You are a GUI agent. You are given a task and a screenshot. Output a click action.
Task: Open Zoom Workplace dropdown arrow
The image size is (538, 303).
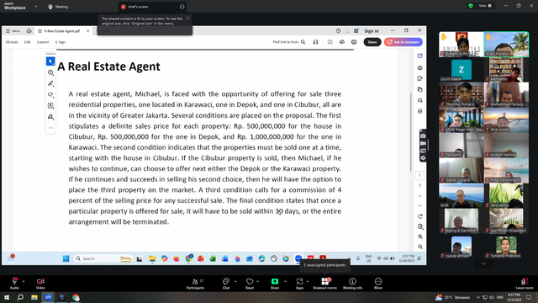(x=35, y=6)
